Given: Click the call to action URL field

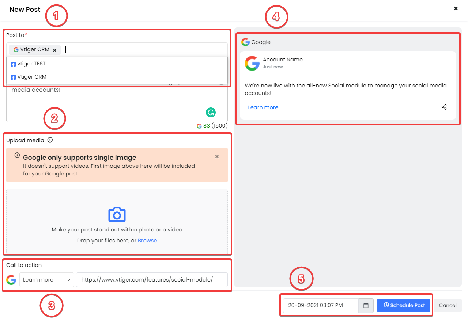Looking at the screenshot, I should click(x=152, y=280).
